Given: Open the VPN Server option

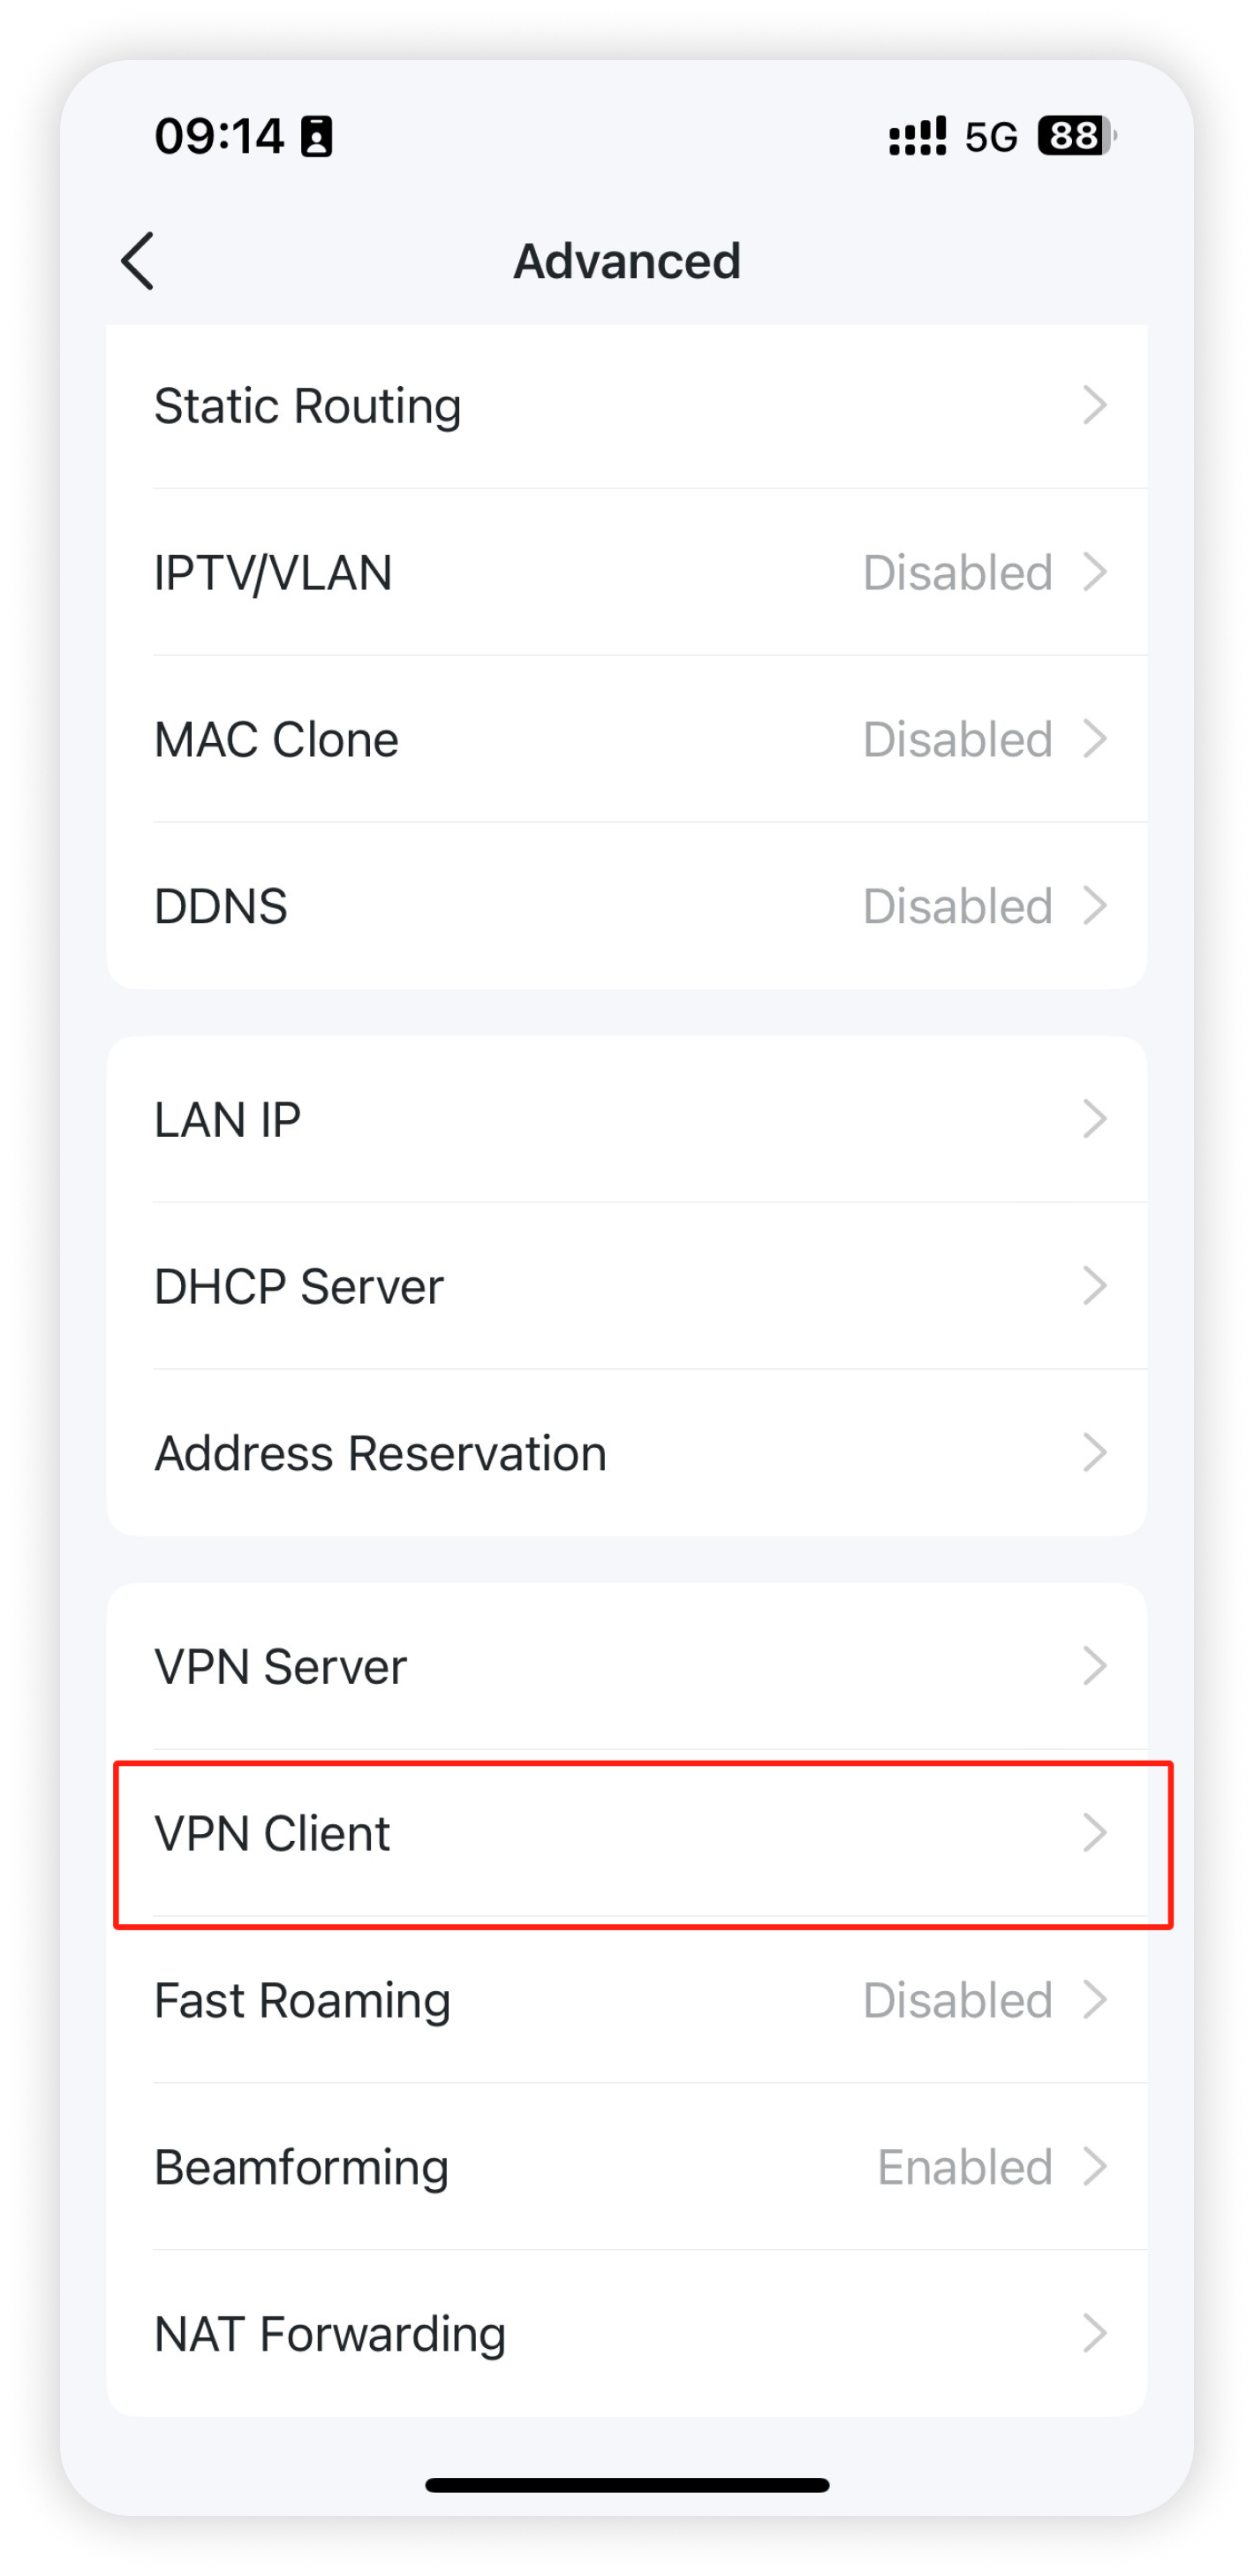Looking at the screenshot, I should pyautogui.click(x=627, y=1666).
